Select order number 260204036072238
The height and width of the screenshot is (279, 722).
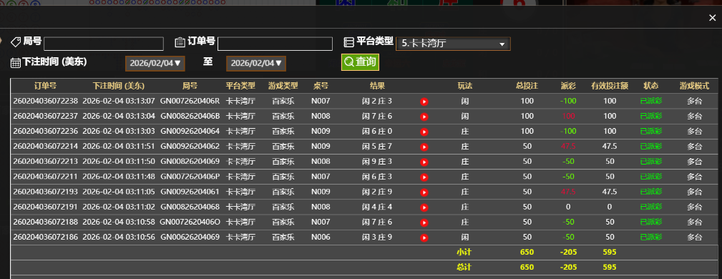tap(46, 101)
